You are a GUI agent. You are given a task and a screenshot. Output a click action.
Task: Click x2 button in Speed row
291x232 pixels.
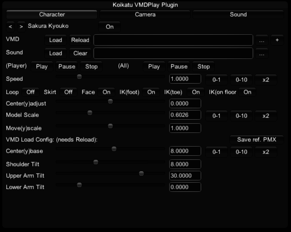(x=266, y=79)
